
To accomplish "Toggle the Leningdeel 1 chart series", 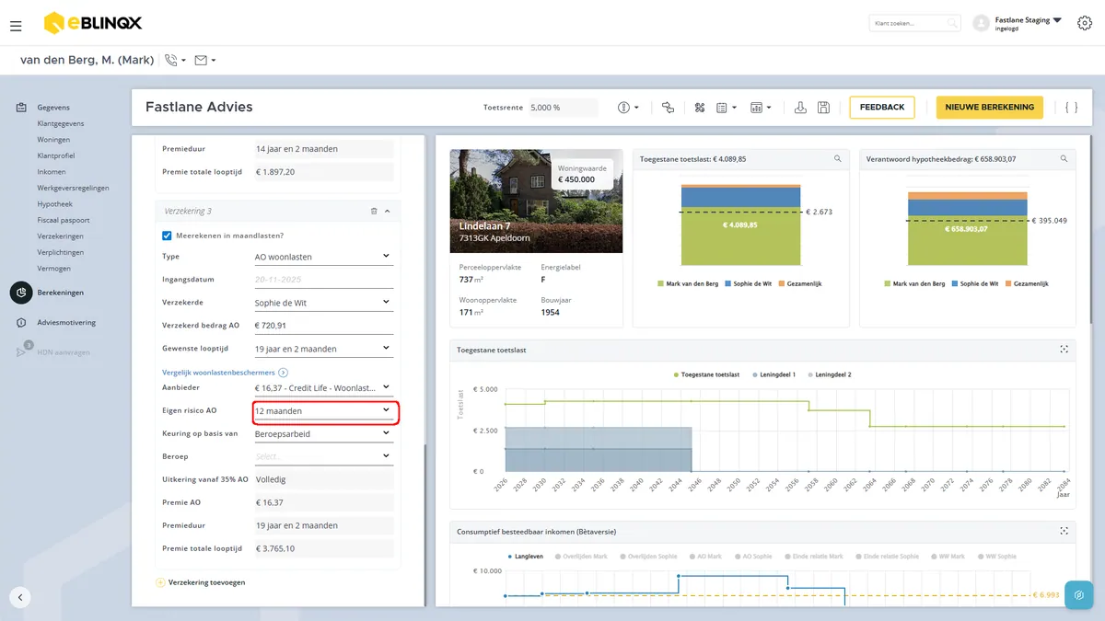I will 773,375.
